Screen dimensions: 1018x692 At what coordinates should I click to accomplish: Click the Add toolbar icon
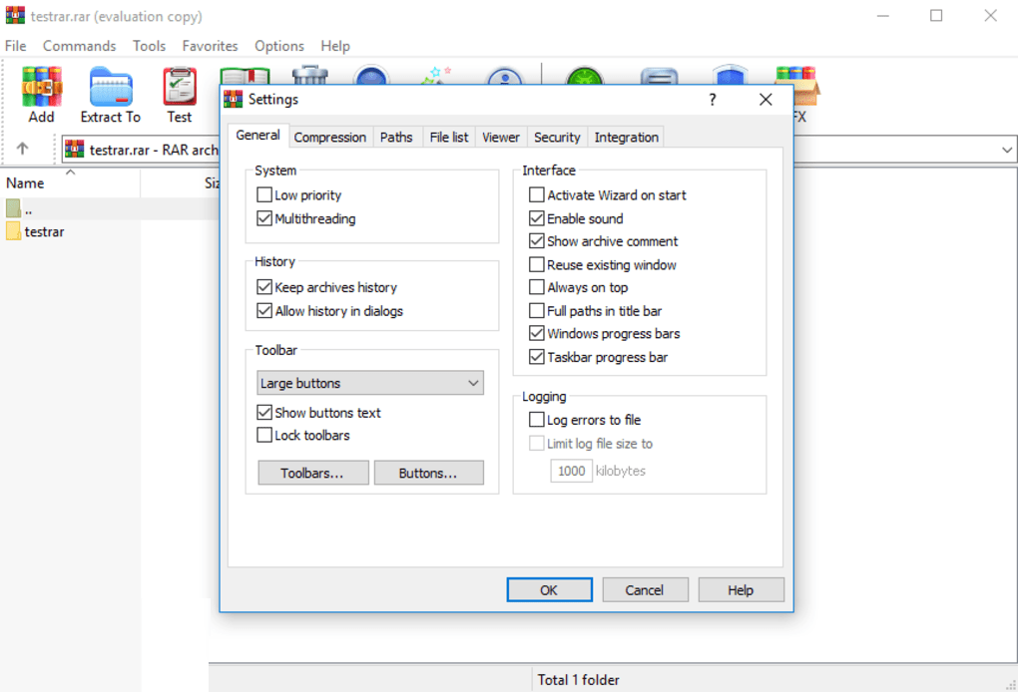(42, 87)
